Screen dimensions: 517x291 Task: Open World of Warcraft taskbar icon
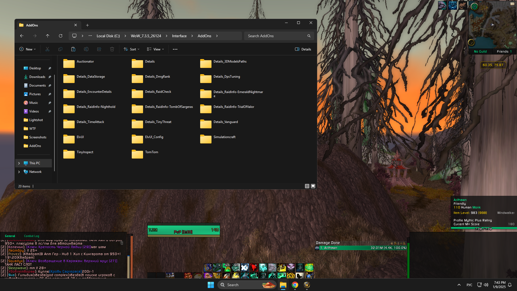click(x=307, y=285)
